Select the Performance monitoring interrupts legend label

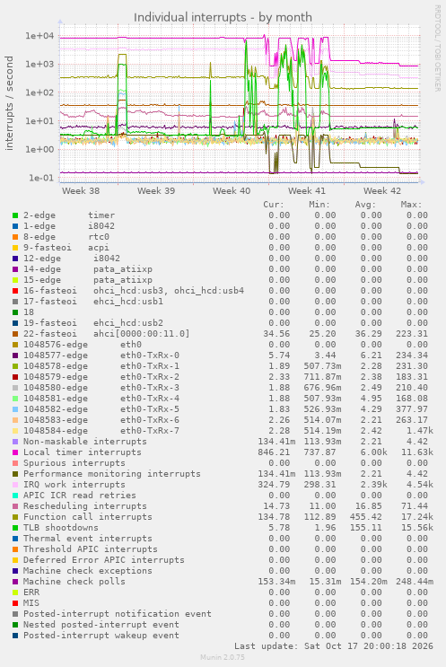112,474
